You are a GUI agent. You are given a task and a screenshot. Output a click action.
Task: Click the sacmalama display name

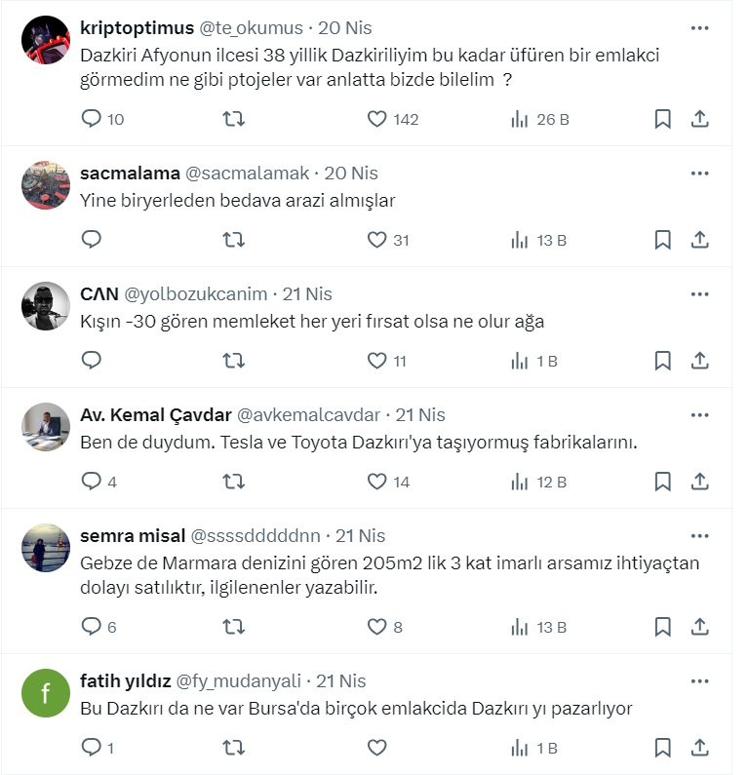pos(129,173)
